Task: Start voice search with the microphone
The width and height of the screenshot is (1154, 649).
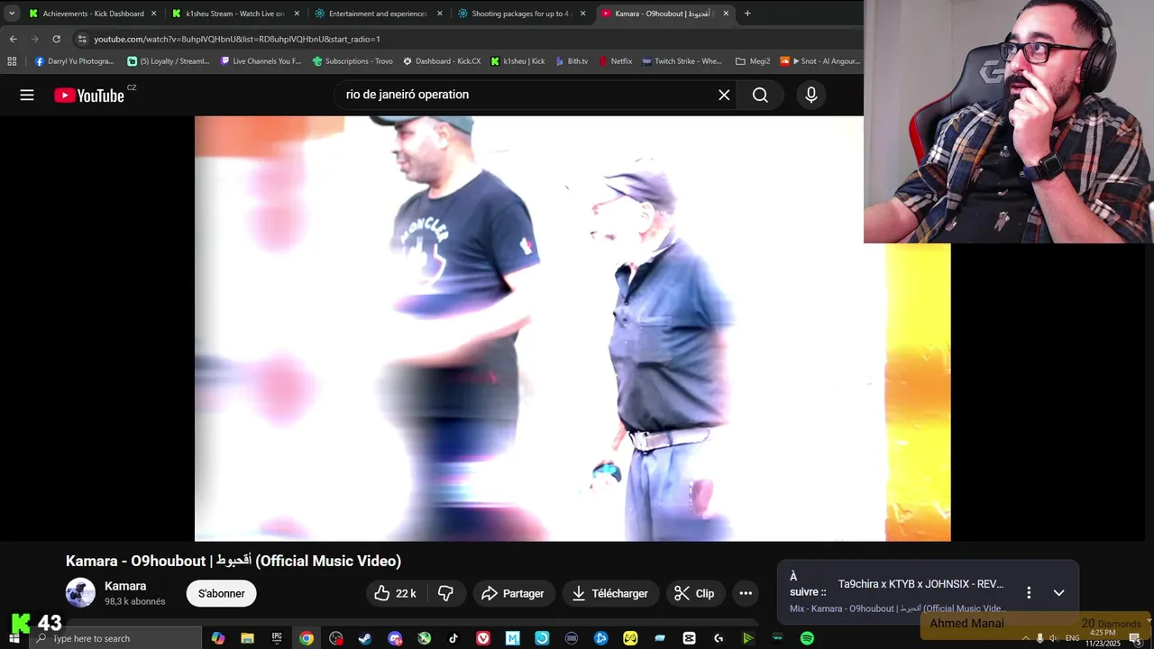Action: click(811, 95)
